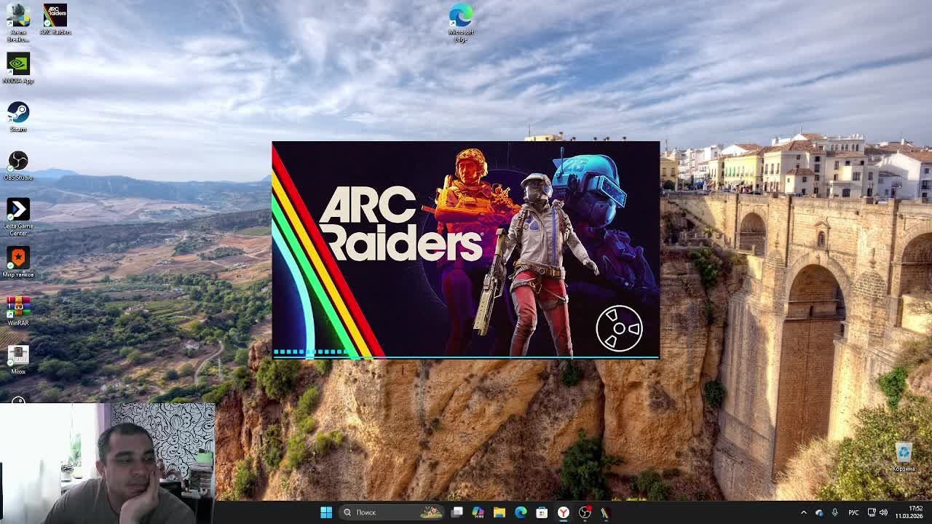Open the volume speaker tray icon
932x524 pixels.
pos(883,512)
